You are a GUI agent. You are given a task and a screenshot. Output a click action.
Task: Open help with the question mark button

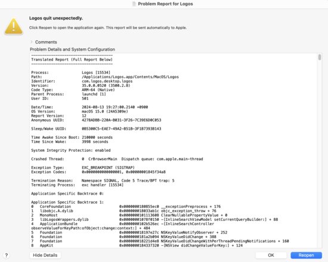[7, 255]
